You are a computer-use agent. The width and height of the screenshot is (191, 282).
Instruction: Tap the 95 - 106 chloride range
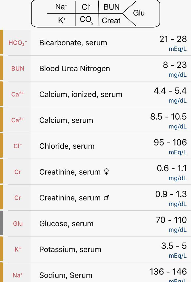click(x=170, y=143)
